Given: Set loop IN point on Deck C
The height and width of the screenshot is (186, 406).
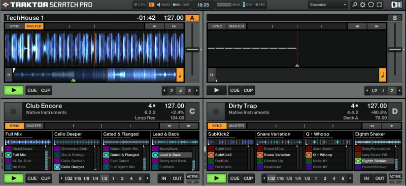Looking at the screenshot, I should (x=164, y=178).
